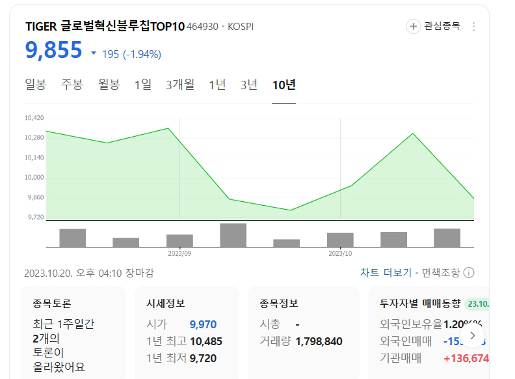This screenshot has width=515, height=379.
Task: Select the 1년 chart range tab
Action: 217,85
